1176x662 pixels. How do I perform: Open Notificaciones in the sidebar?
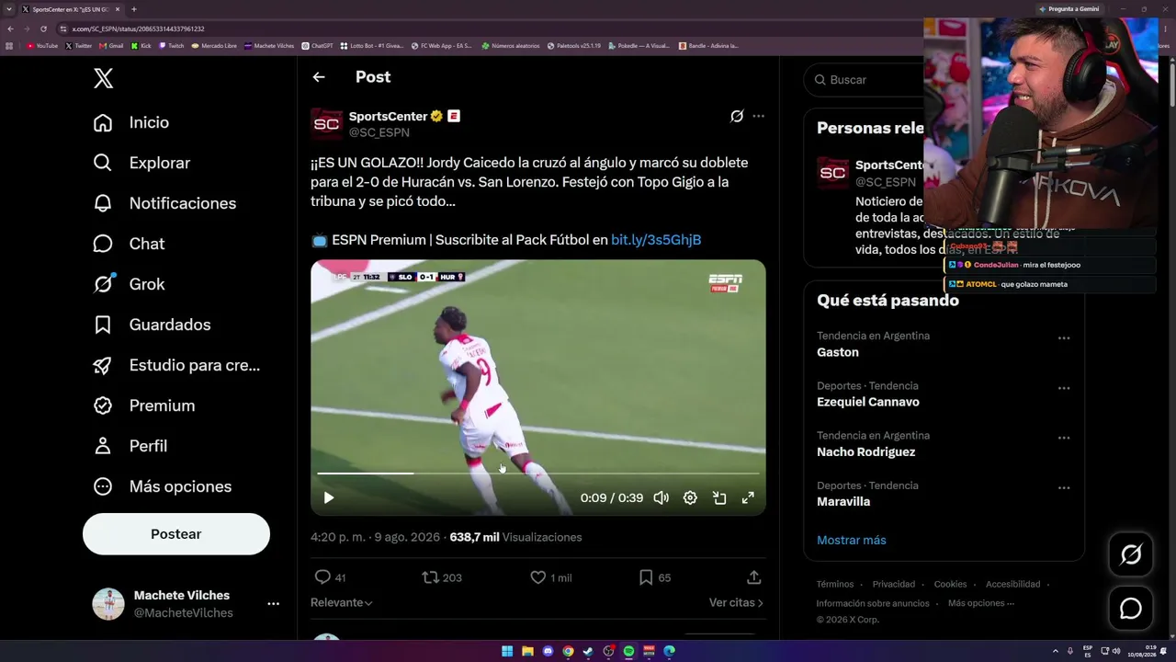[164, 203]
